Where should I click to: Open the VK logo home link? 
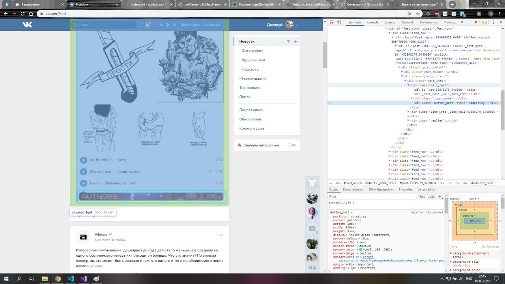click(27, 25)
